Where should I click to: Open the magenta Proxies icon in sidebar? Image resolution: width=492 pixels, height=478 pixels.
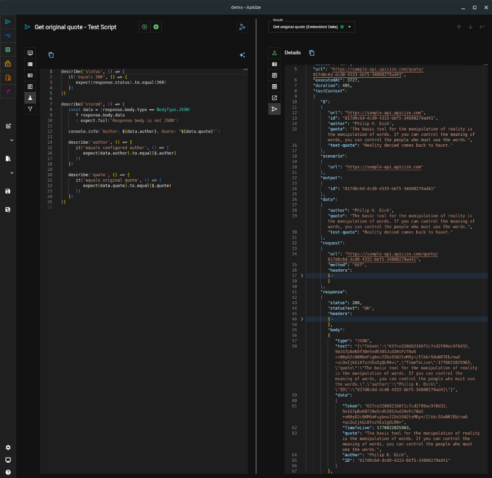click(8, 92)
